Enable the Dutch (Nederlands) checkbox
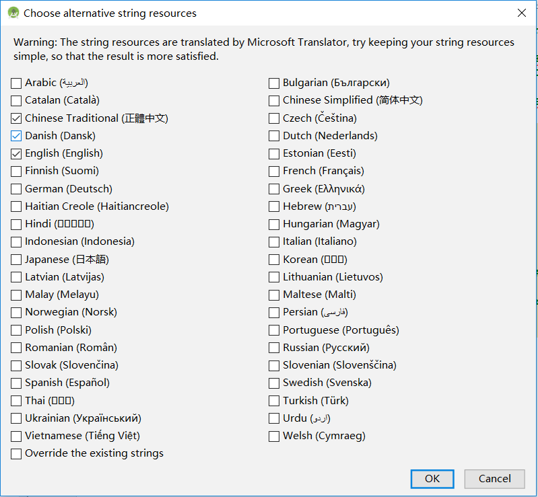Viewport: 538px width, 497px height. (x=274, y=136)
